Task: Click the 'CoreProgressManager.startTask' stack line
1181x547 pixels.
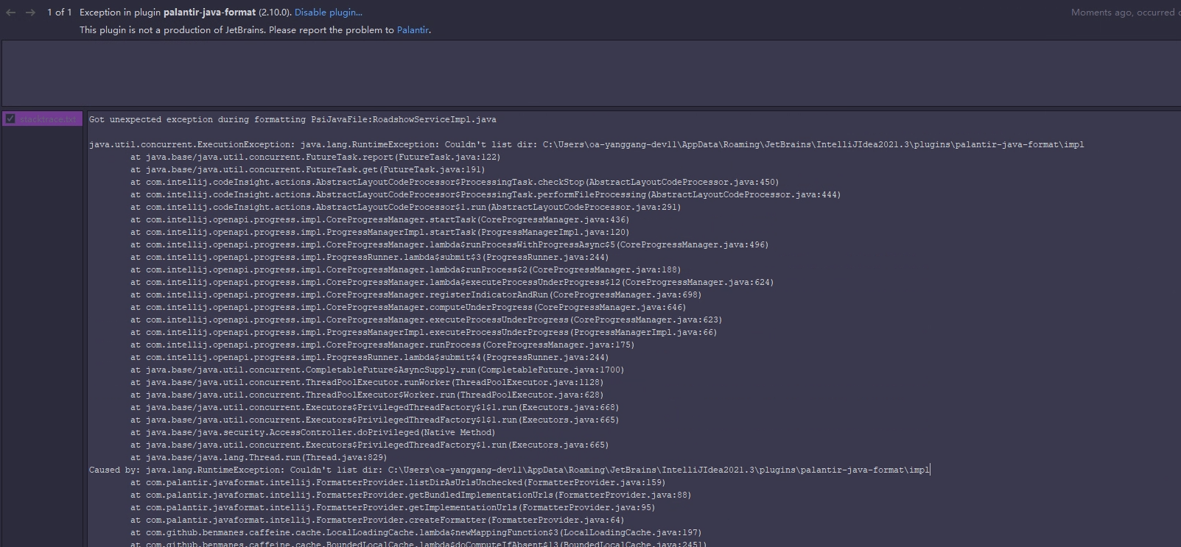Action: pos(380,219)
